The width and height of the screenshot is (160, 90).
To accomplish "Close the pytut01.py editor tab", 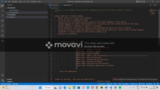I will pyautogui.click(x=72, y=5).
